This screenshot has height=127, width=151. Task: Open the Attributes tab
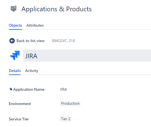click(x=35, y=25)
